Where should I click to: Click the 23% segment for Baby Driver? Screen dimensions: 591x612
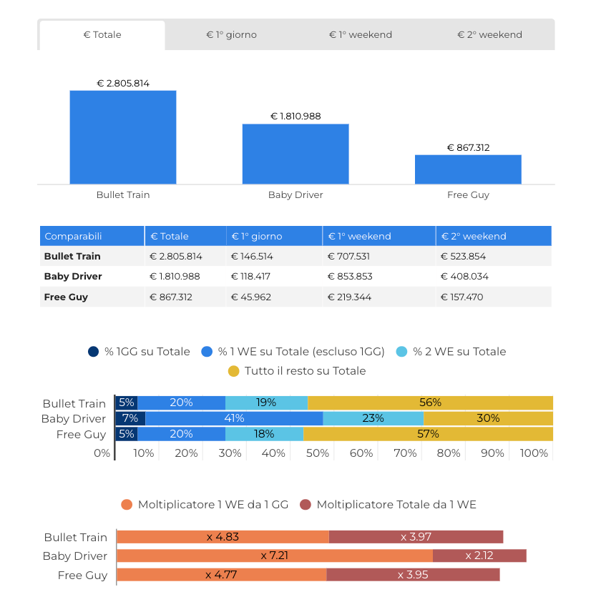coord(373,418)
